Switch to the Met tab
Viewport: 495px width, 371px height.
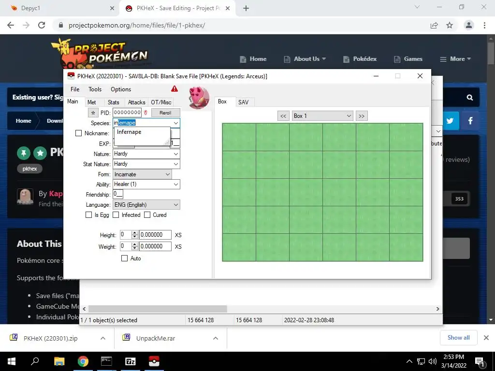click(x=91, y=102)
